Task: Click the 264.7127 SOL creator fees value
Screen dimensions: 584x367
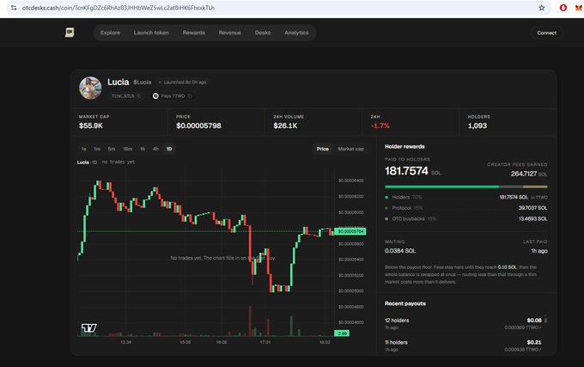Action: click(x=529, y=174)
